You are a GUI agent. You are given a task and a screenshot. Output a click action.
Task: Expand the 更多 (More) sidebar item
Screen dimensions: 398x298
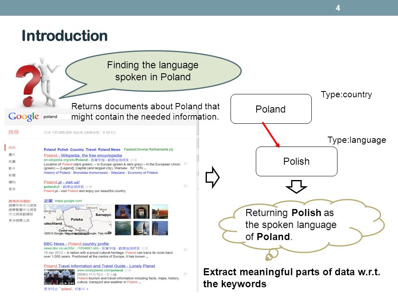point(12,189)
